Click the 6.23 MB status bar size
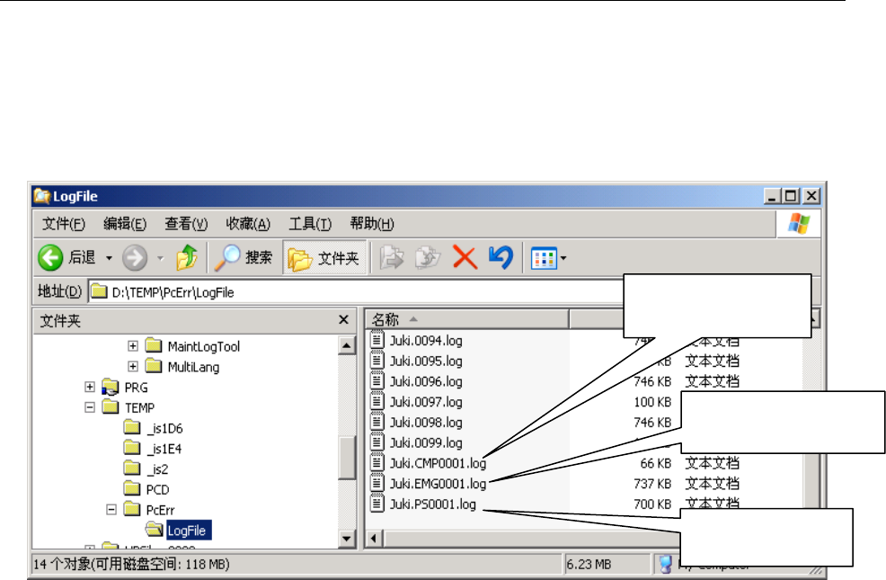 click(589, 564)
